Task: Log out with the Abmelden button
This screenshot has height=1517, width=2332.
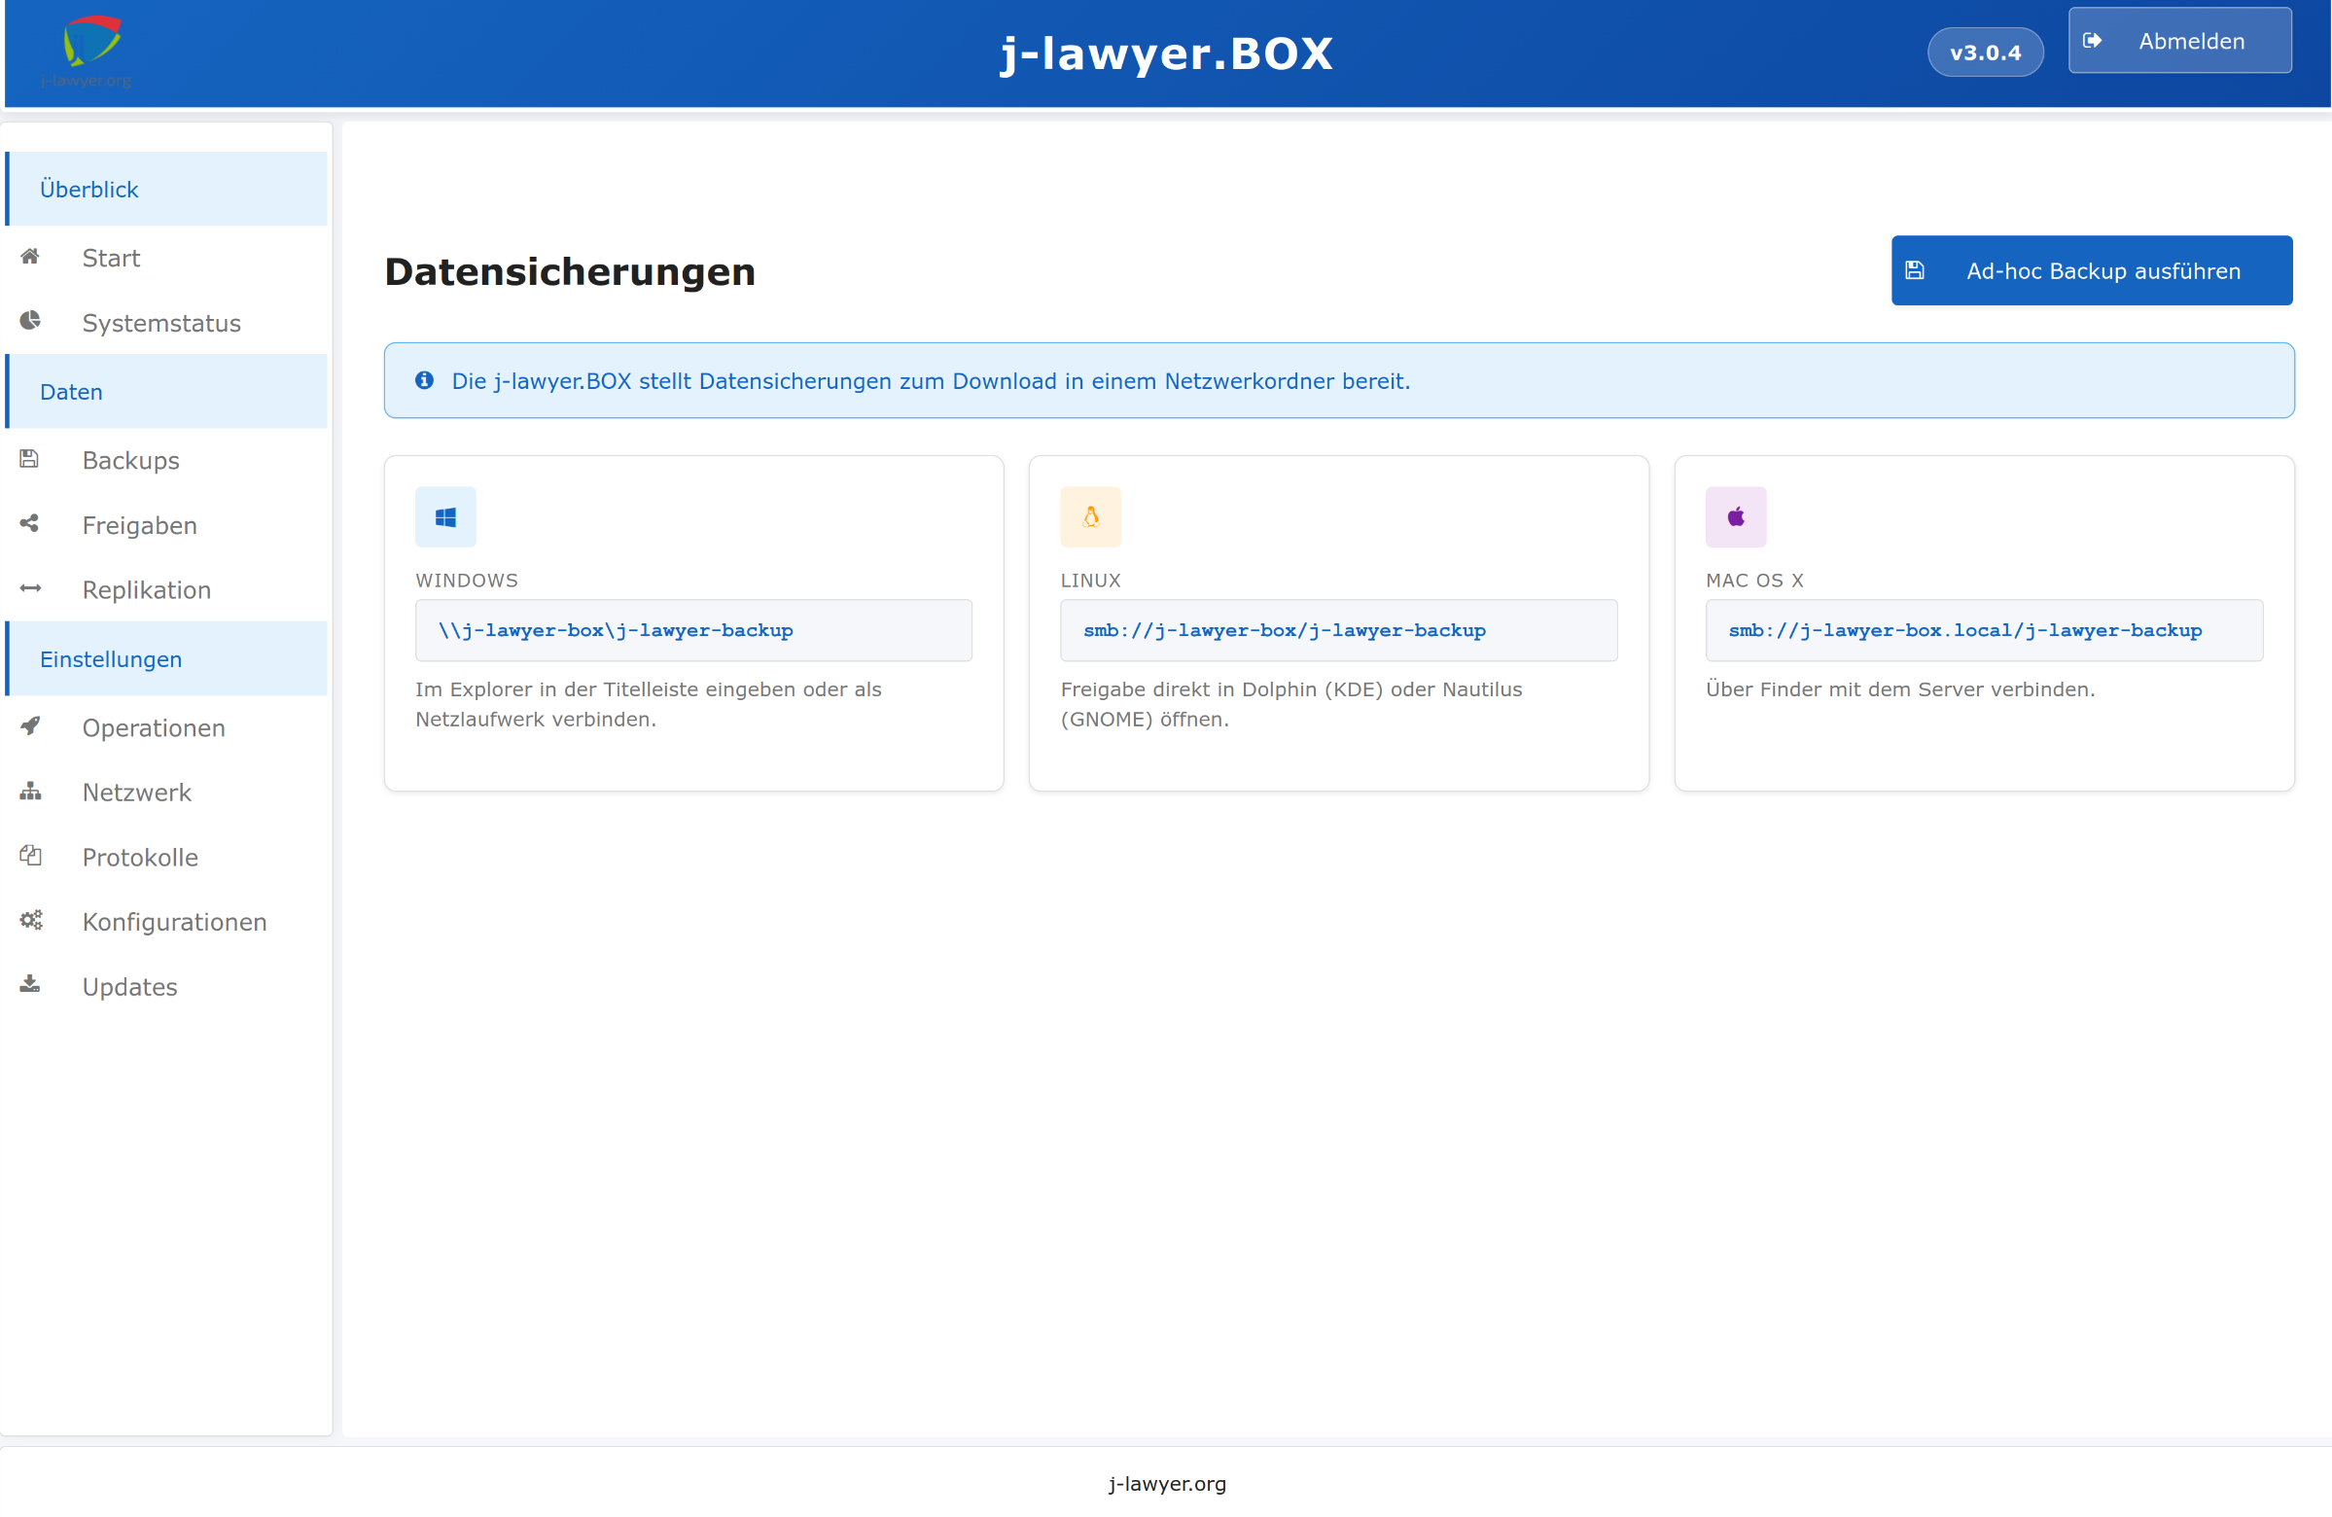Action: (x=2179, y=41)
